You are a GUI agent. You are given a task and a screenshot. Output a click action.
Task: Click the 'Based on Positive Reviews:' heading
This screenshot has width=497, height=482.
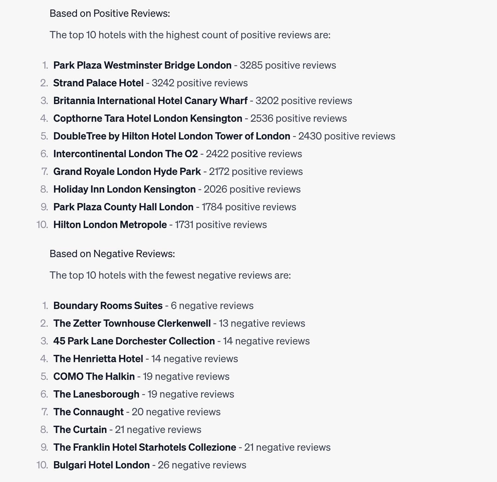110,13
